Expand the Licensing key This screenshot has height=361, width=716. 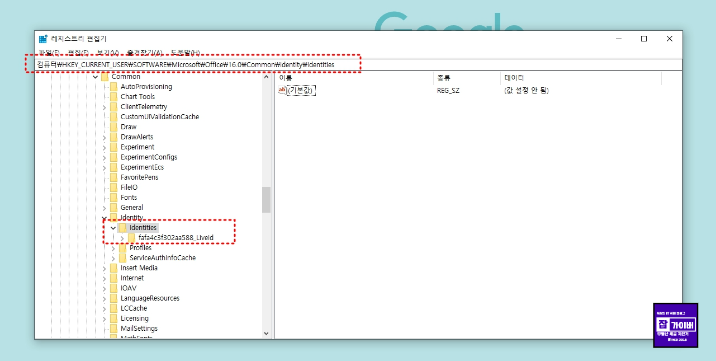[104, 318]
